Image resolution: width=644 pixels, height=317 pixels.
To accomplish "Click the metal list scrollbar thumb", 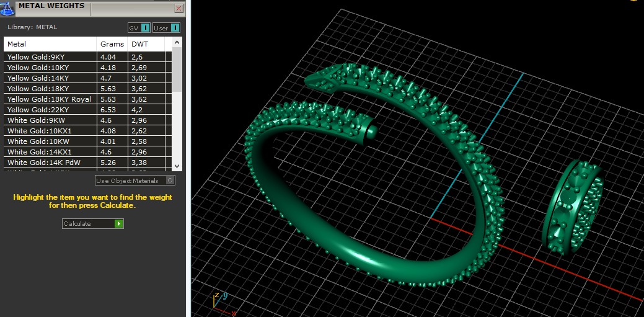I will [177, 70].
